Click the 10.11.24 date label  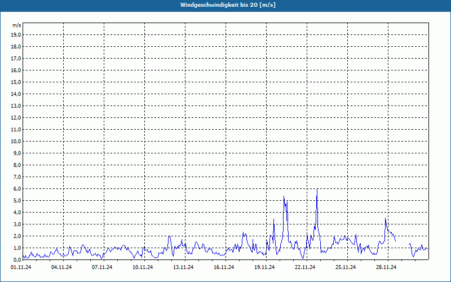(143, 267)
